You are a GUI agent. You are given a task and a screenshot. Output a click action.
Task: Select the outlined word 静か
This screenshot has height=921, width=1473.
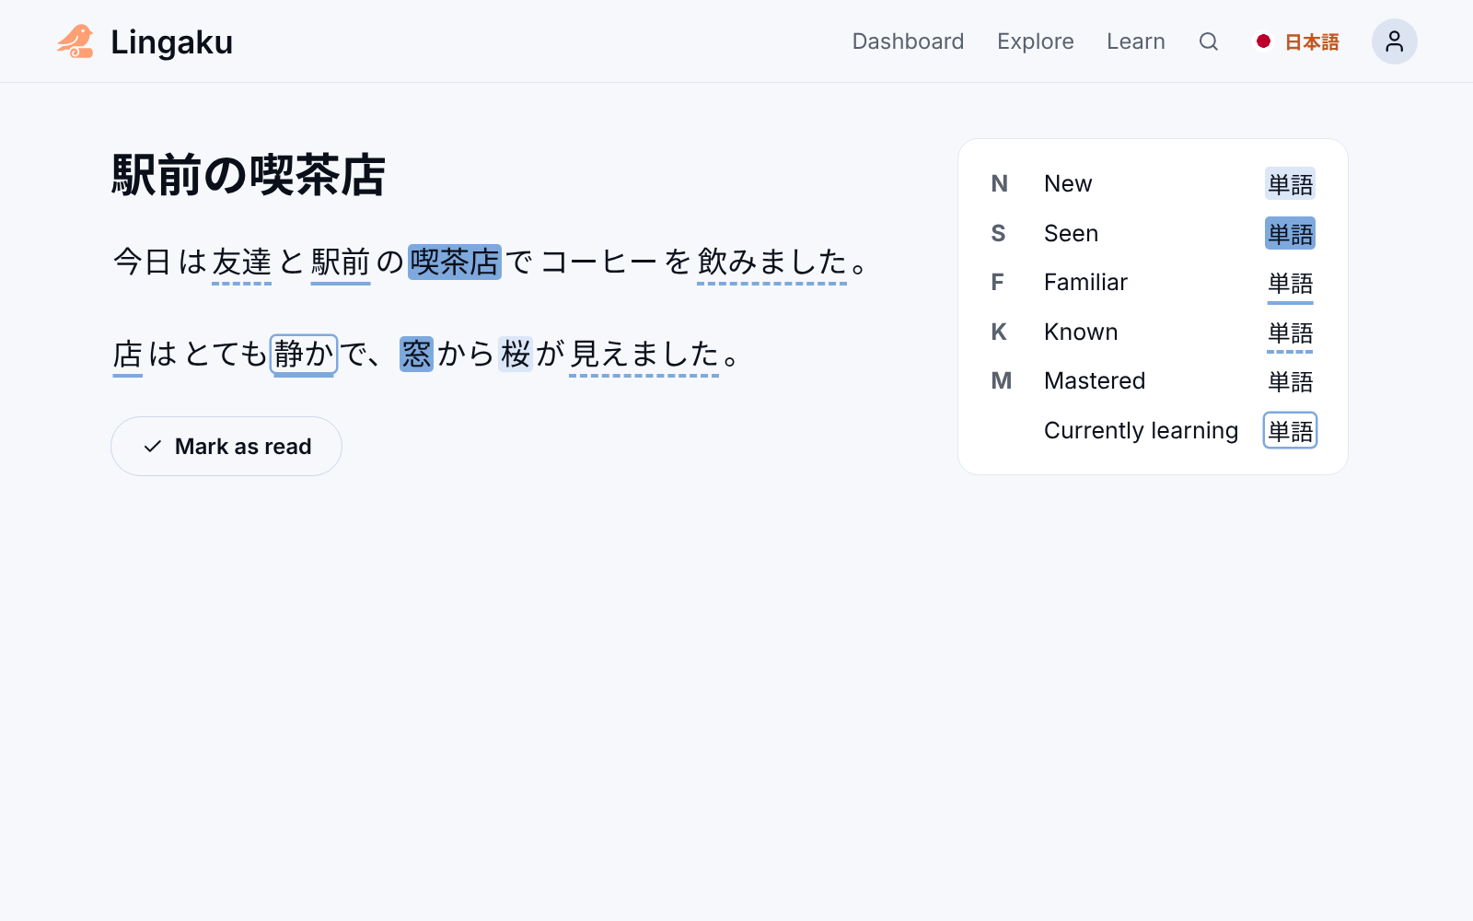pos(304,354)
